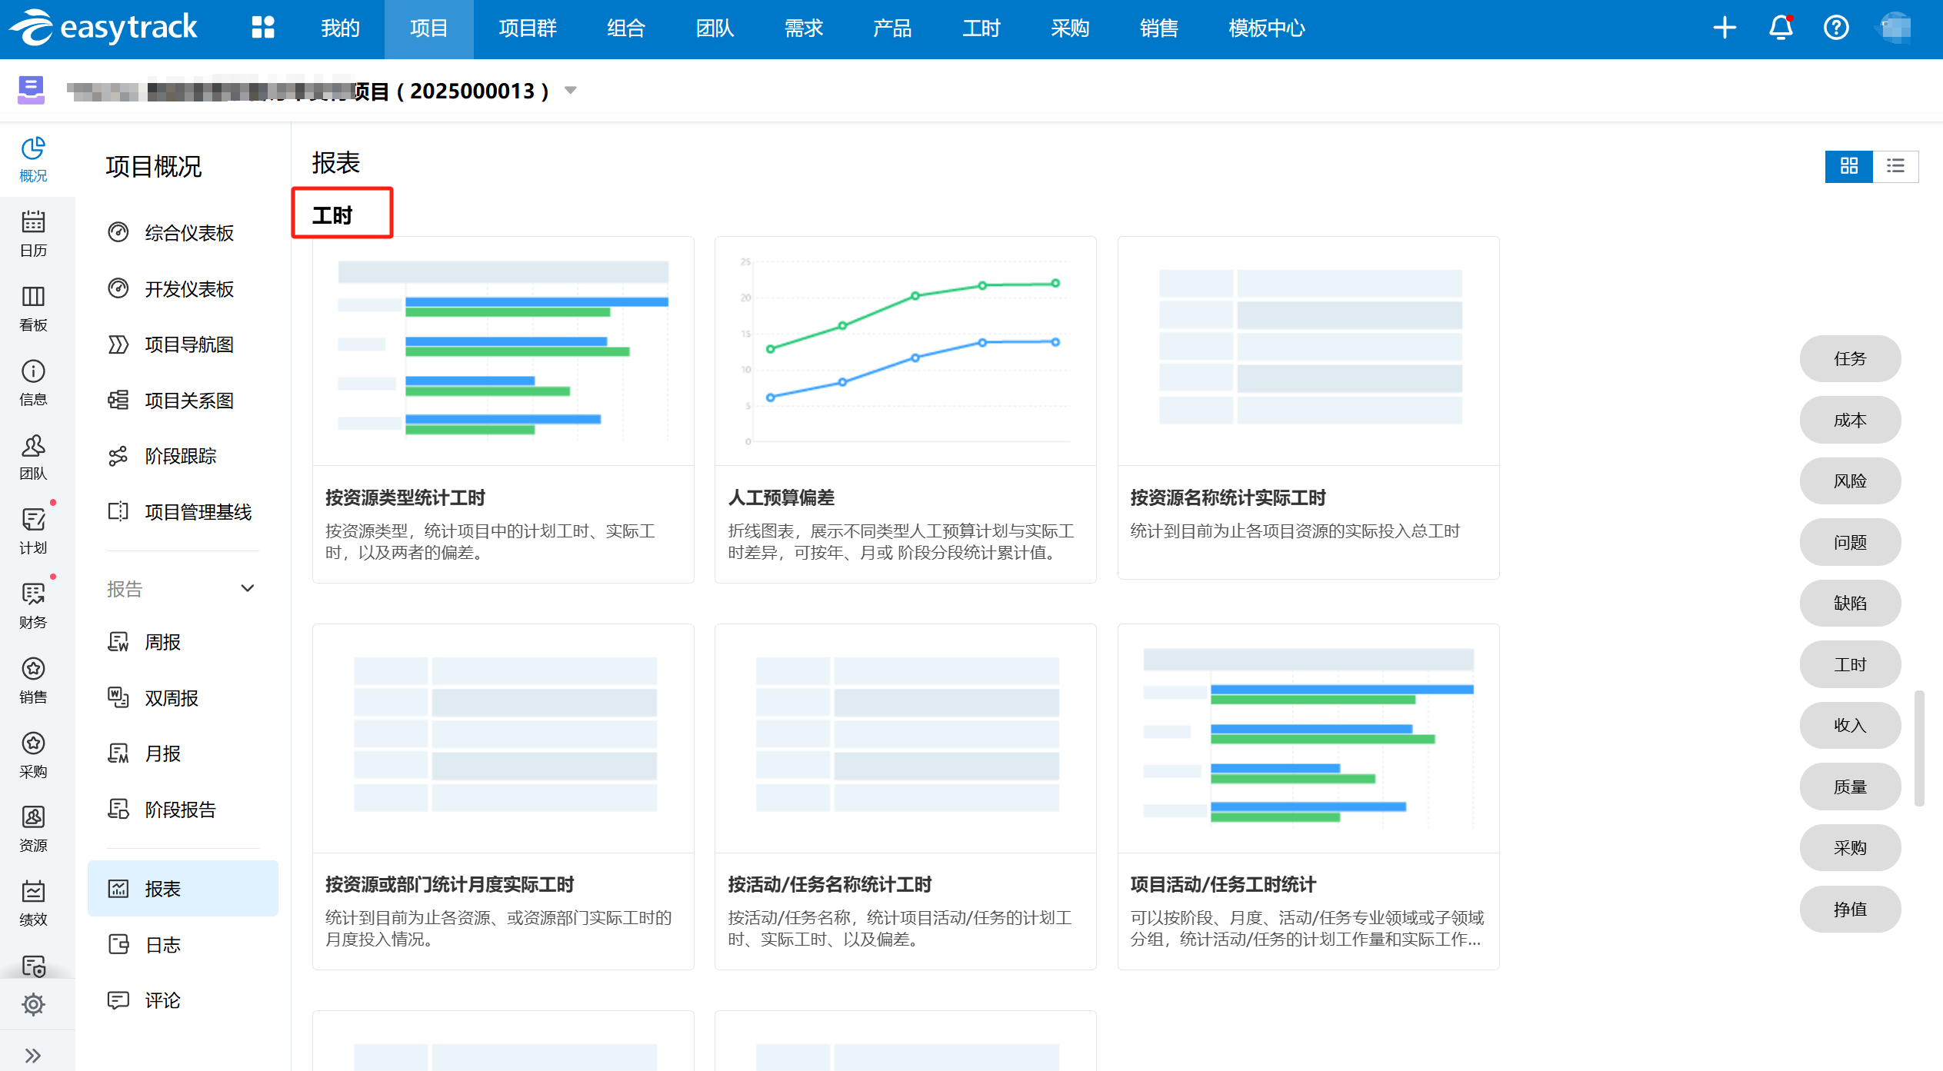The image size is (1943, 1071).
Task: Open the app grid launcher icon
Action: tap(262, 28)
